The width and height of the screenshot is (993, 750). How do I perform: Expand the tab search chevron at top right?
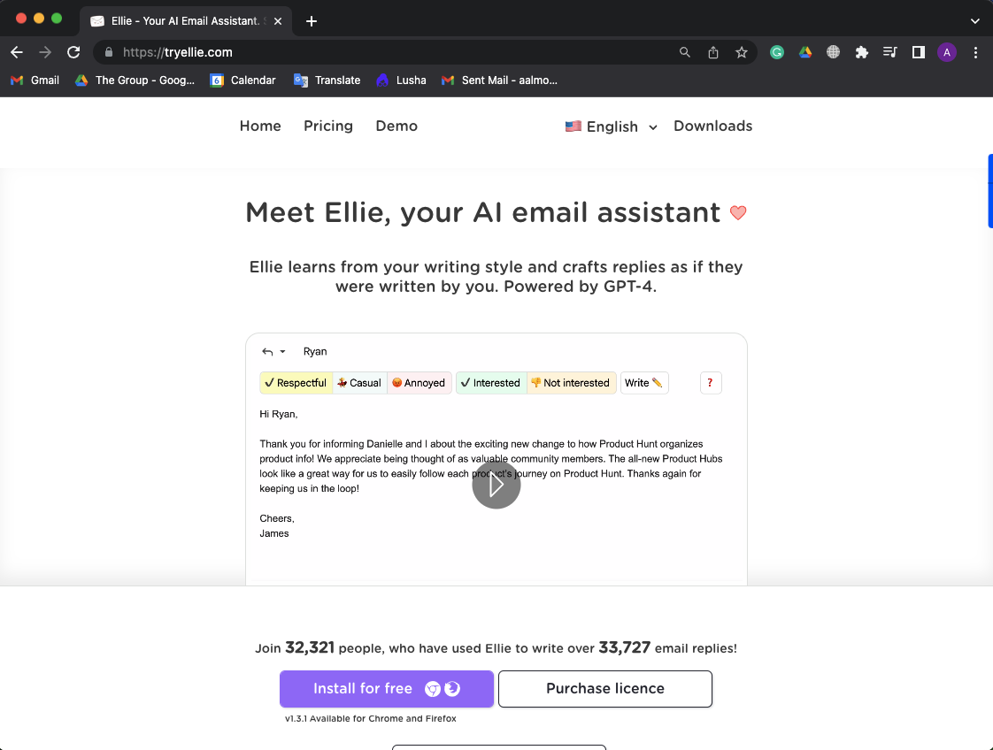pos(974,21)
